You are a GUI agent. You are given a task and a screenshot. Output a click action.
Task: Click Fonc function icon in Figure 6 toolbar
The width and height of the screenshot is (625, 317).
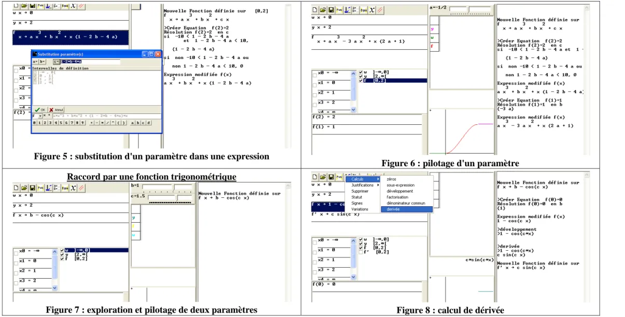(339, 10)
